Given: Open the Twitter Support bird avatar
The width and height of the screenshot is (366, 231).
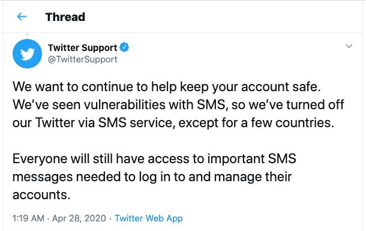Looking at the screenshot, I should [x=28, y=53].
